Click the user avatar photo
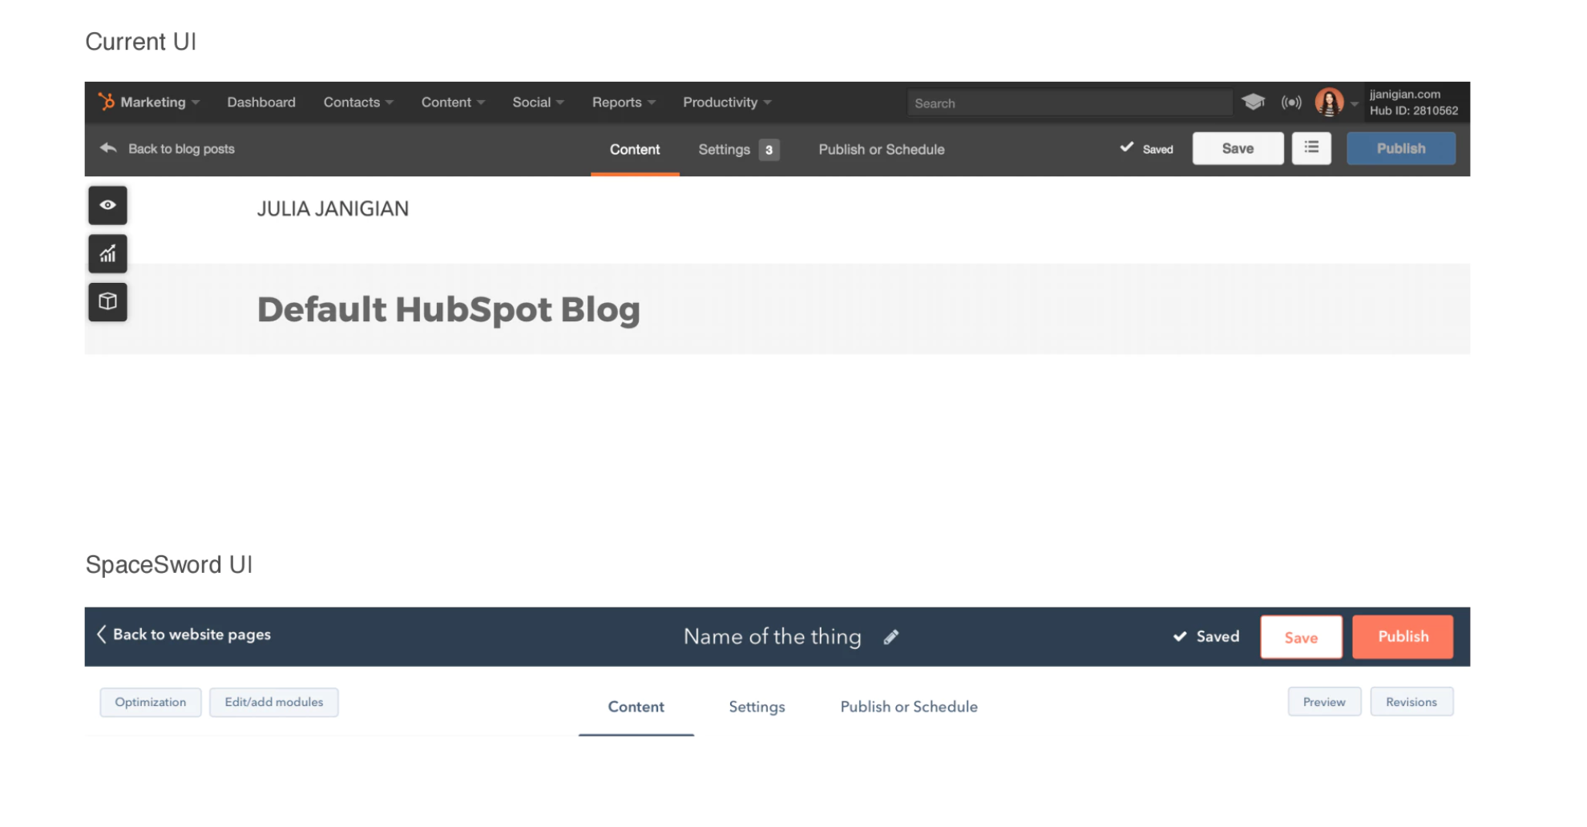This screenshot has height=827, width=1587. [1329, 102]
